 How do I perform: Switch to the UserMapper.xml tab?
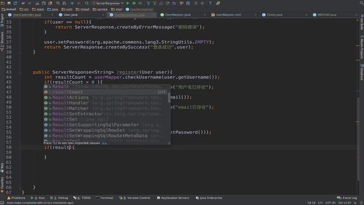[x=228, y=15]
